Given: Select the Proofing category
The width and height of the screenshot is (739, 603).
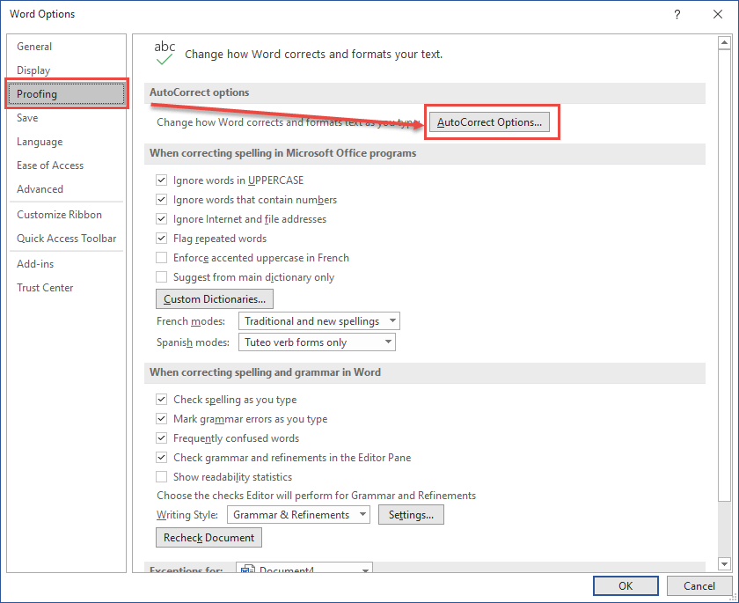Looking at the screenshot, I should pos(67,94).
